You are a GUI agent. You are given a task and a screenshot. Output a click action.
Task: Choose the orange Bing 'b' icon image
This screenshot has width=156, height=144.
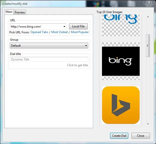[x=121, y=105]
